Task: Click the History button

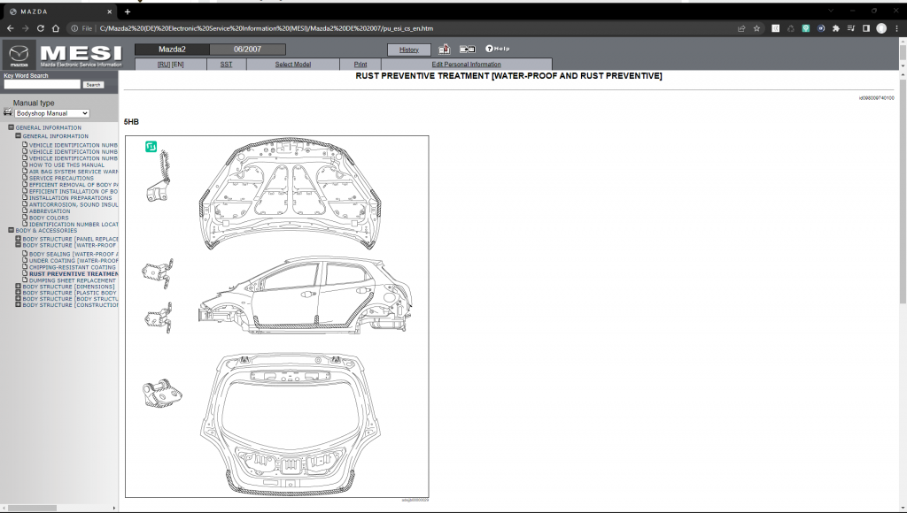Action: (x=408, y=50)
